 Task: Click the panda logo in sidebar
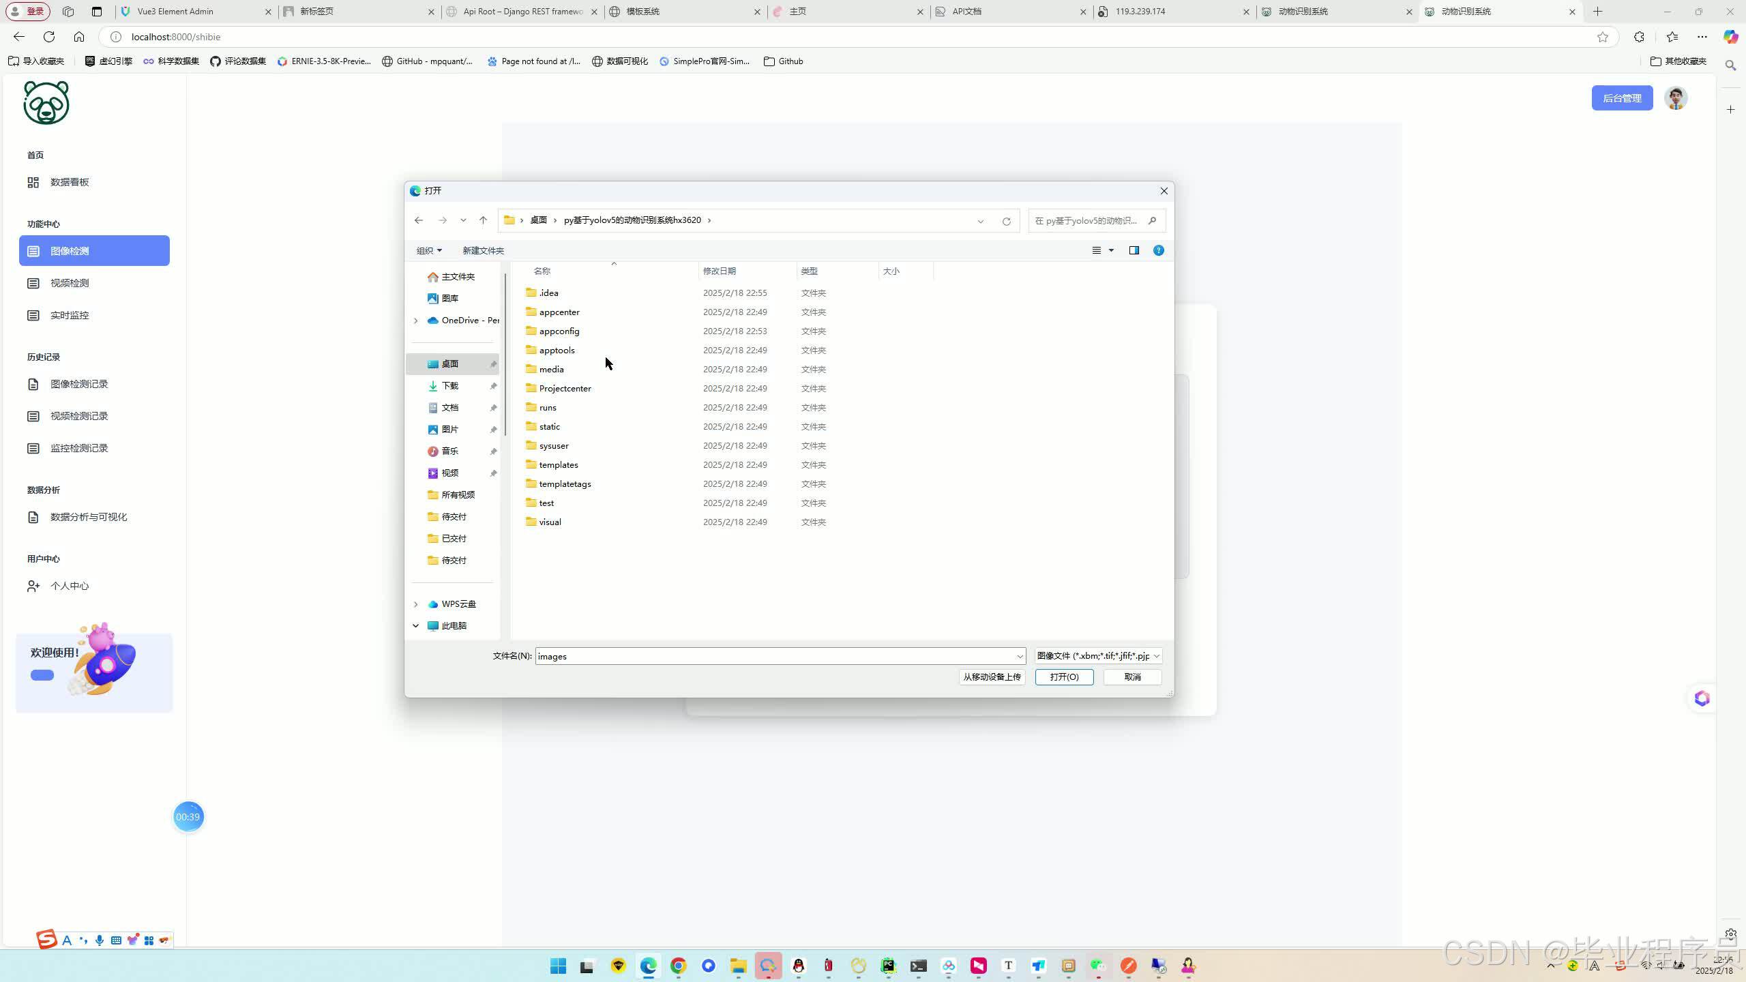click(46, 103)
